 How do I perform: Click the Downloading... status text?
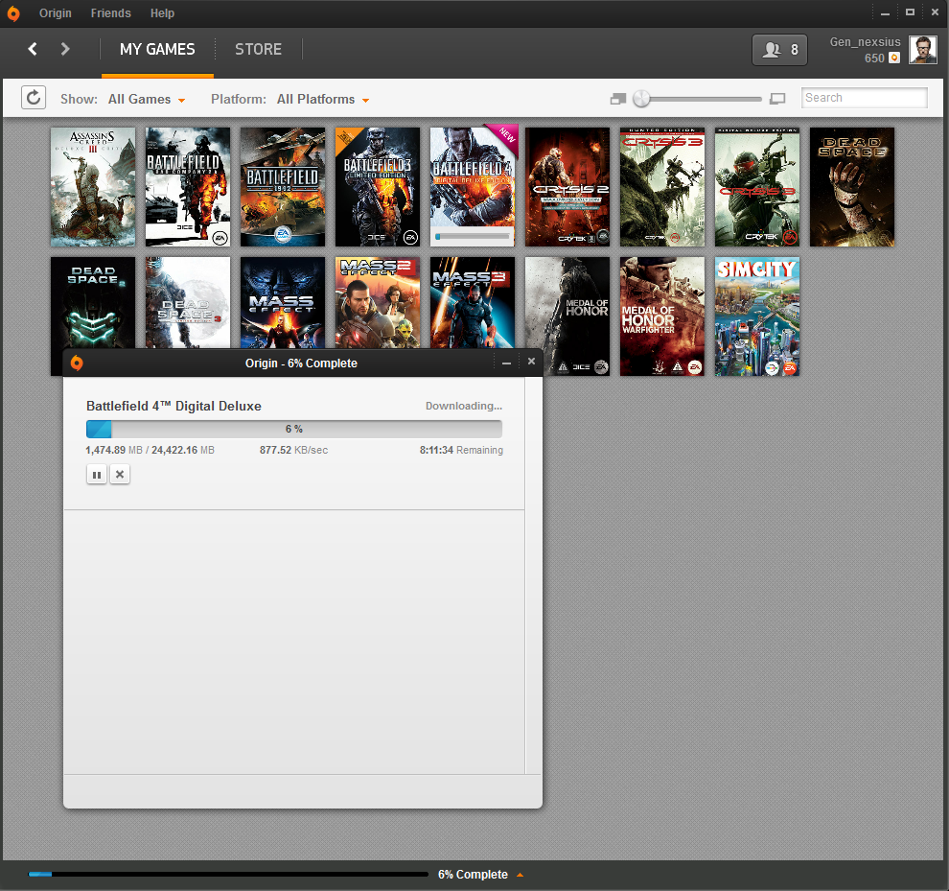(x=464, y=406)
